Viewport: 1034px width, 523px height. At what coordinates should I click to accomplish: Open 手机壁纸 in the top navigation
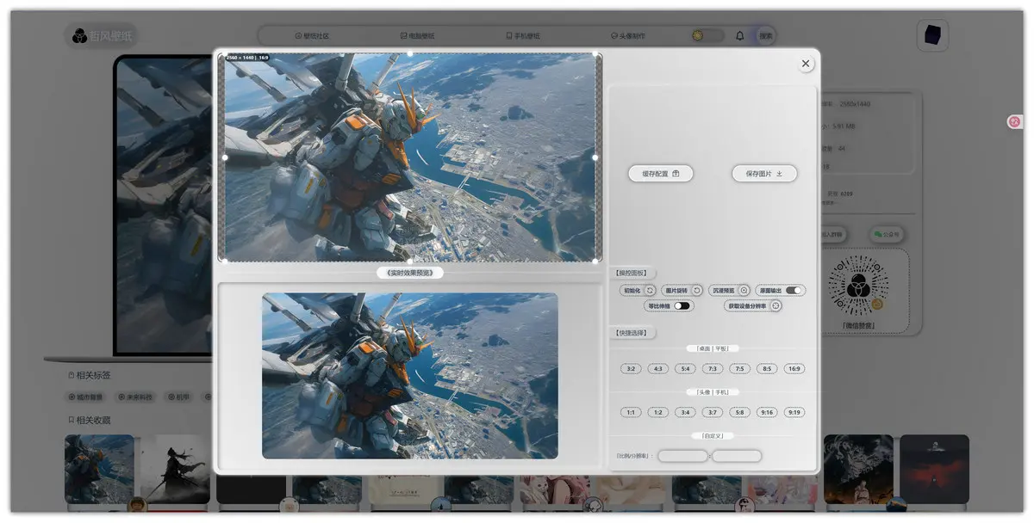[x=522, y=36]
